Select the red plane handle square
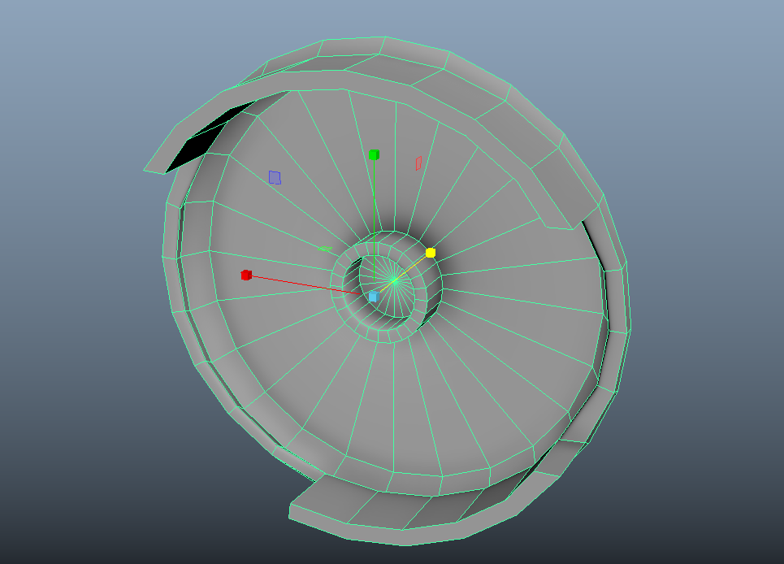The image size is (784, 564). [x=418, y=163]
